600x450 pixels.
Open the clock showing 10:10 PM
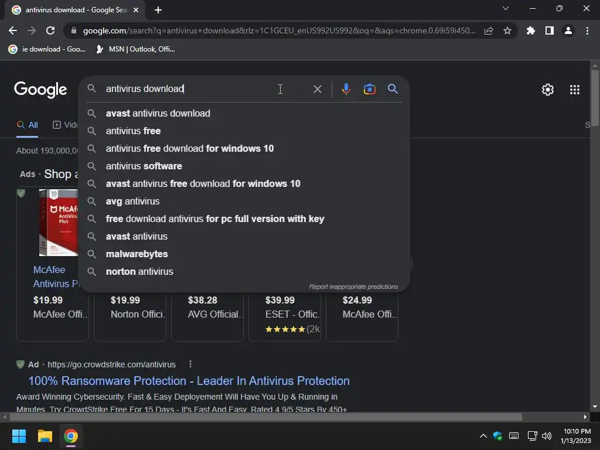pos(576,436)
